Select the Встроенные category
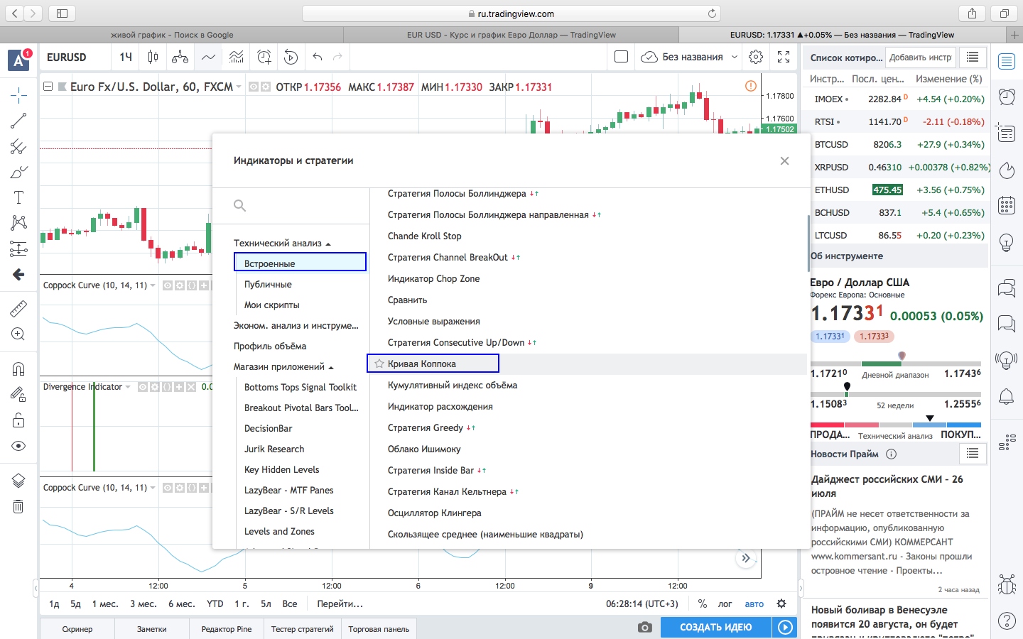 tap(300, 262)
